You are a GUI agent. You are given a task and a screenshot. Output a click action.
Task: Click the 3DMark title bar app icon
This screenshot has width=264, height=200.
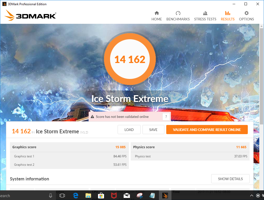(x=4, y=4)
